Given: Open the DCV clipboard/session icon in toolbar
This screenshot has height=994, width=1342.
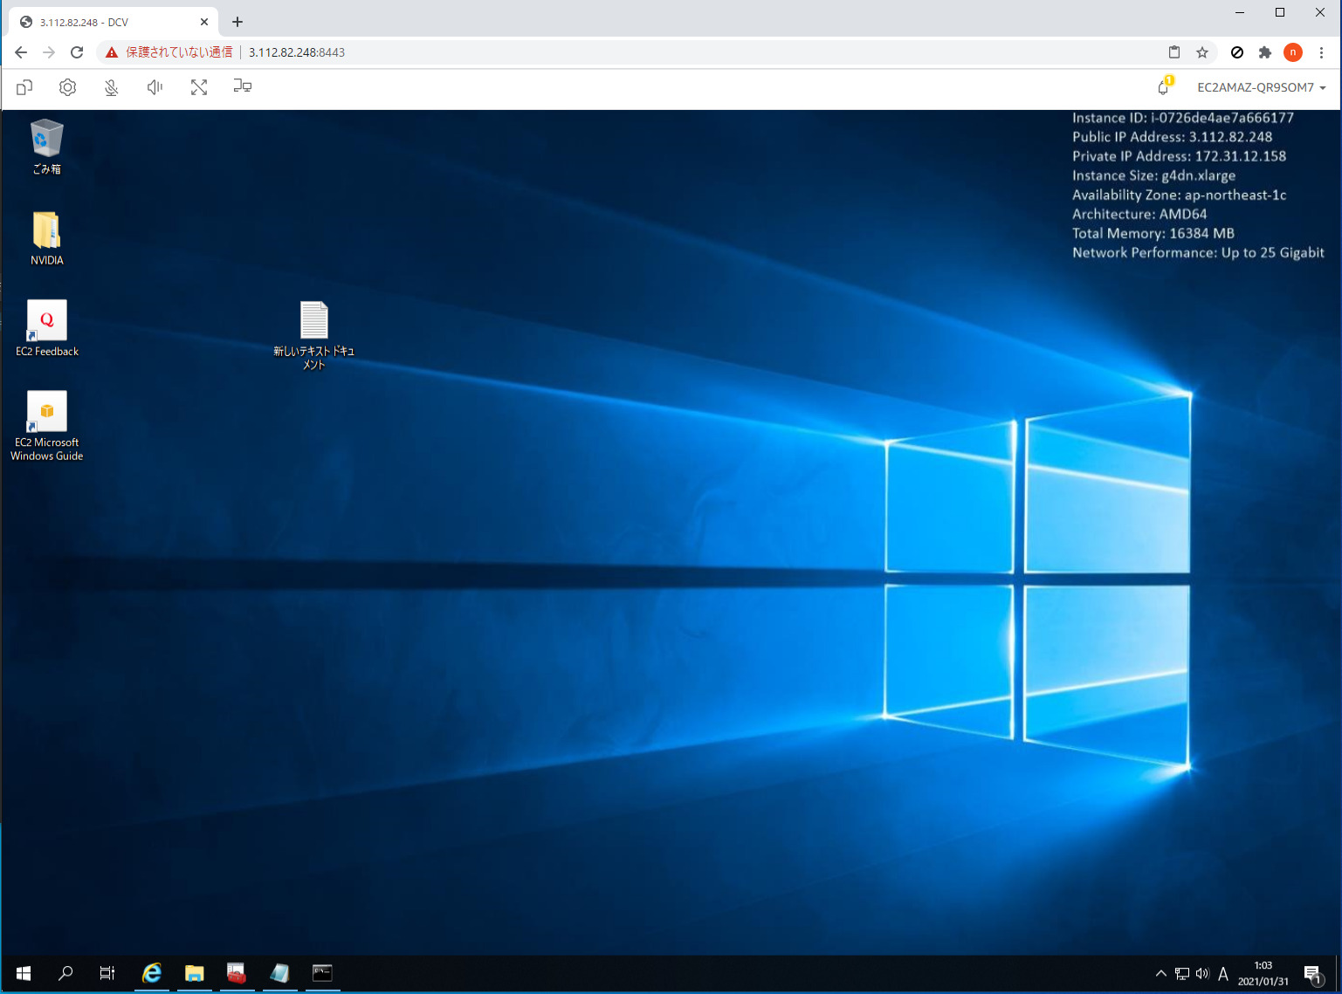Looking at the screenshot, I should coord(24,87).
